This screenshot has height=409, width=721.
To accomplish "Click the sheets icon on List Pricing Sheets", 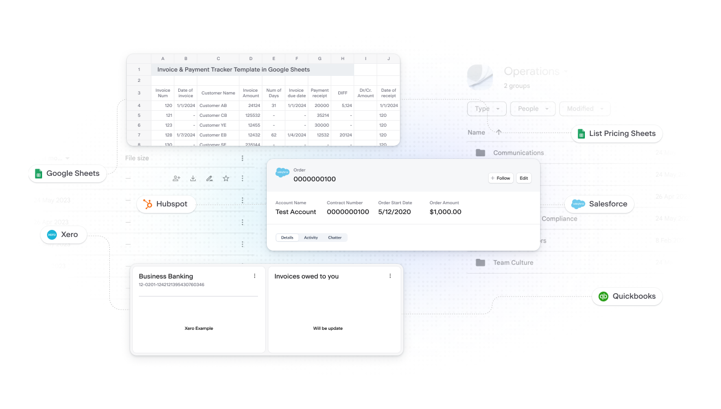I will point(582,134).
